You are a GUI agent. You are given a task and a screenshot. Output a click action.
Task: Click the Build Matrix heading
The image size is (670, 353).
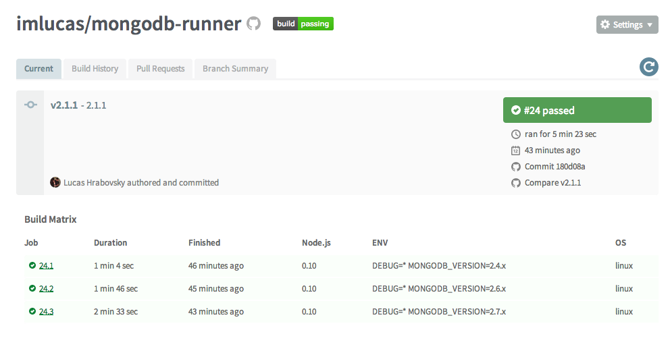(x=51, y=219)
